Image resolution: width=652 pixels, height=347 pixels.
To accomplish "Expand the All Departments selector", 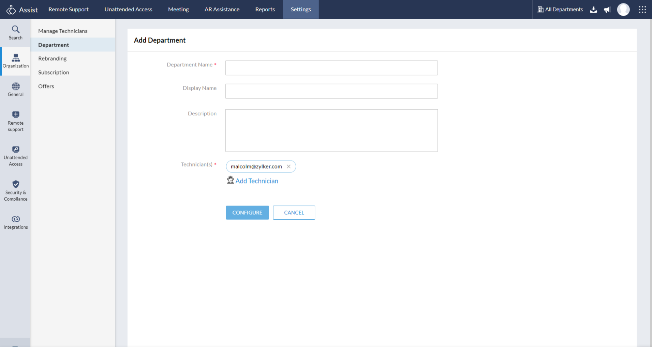I will pyautogui.click(x=560, y=10).
